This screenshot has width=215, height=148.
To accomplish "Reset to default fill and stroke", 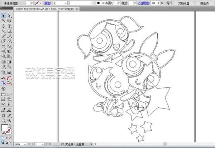I will [3, 133].
